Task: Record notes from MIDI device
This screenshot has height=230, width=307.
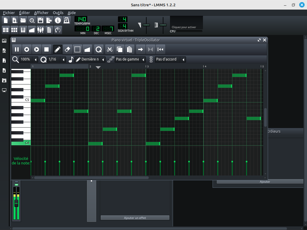Action: pos(27,49)
